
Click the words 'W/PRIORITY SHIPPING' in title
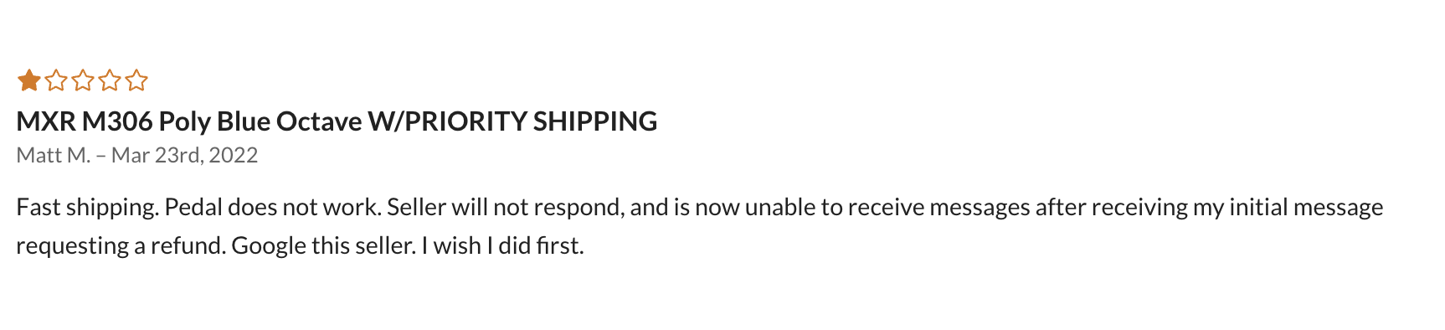(x=512, y=121)
